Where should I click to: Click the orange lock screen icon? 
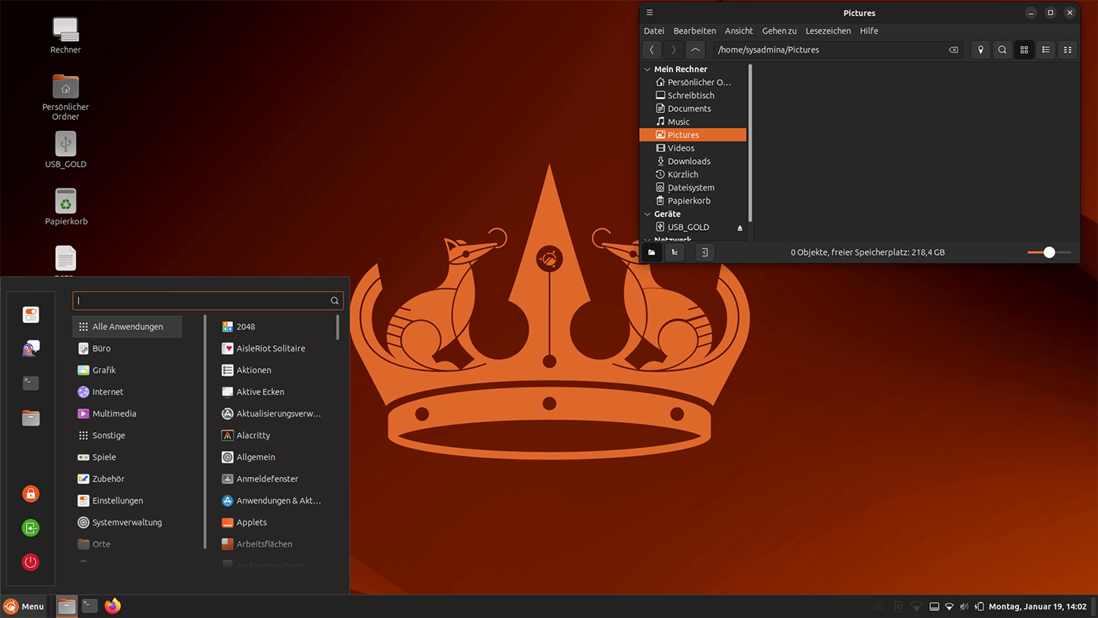click(31, 493)
